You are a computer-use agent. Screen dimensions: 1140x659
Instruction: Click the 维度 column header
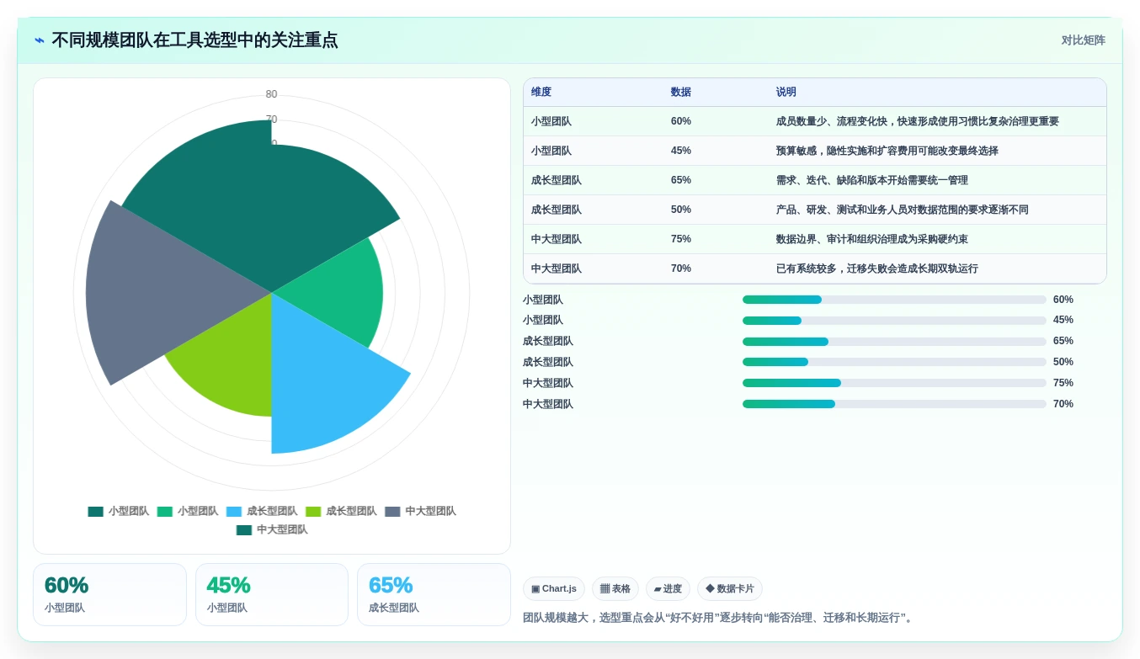[541, 92]
